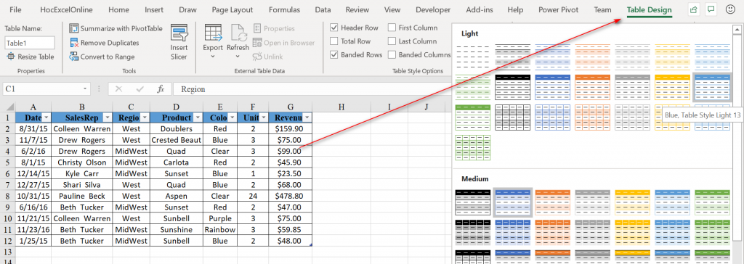Switch to the Insert tab

(x=154, y=9)
